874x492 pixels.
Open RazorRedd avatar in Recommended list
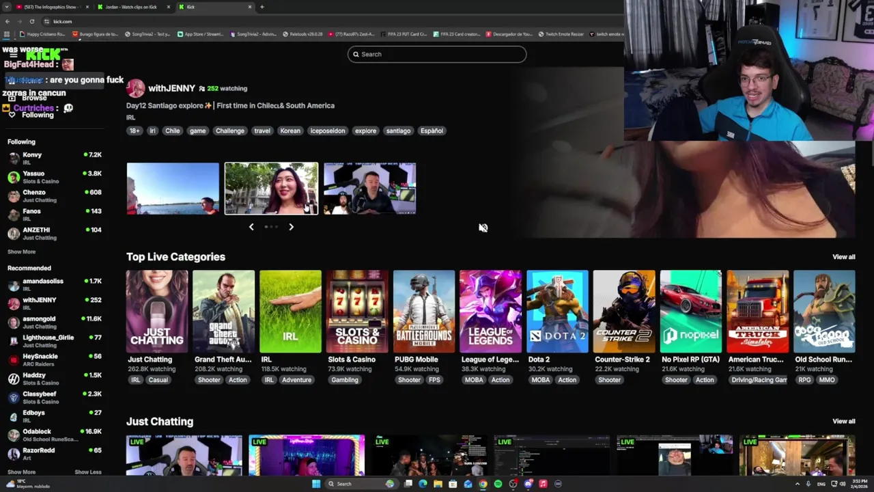click(14, 454)
